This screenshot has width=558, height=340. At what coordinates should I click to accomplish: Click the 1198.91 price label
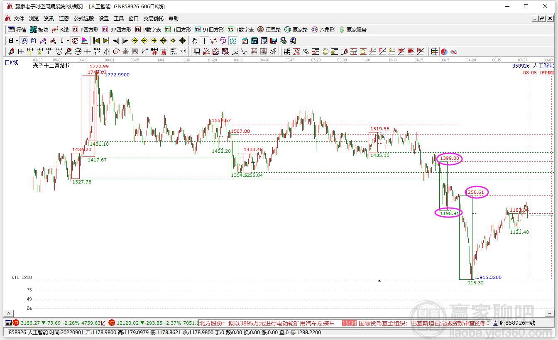[449, 213]
